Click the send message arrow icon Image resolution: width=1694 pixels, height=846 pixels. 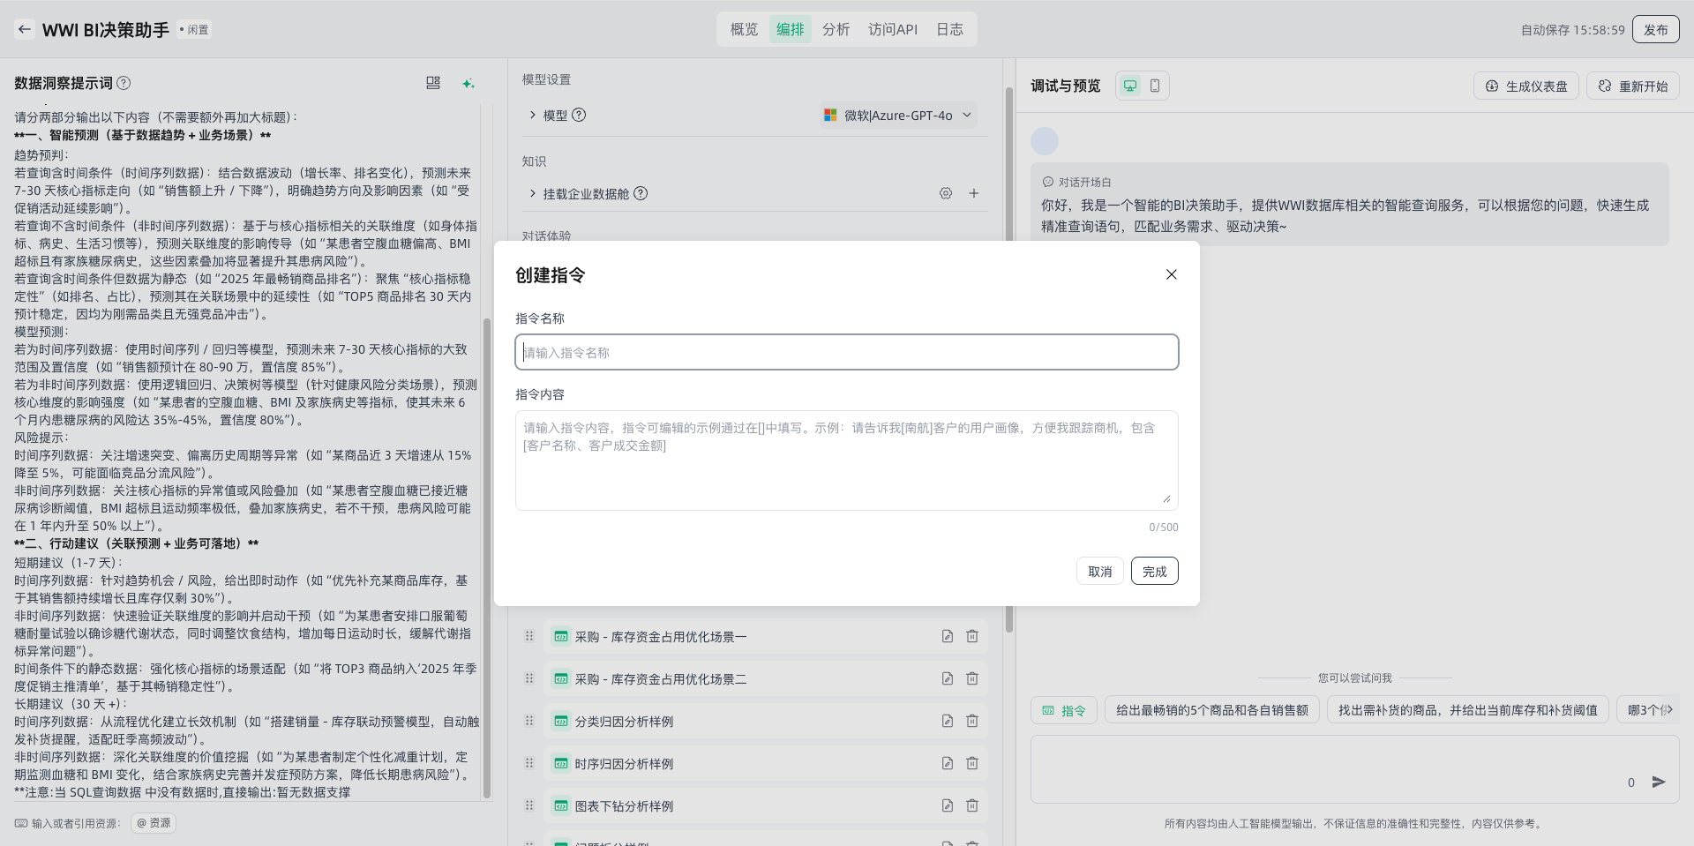(1659, 782)
